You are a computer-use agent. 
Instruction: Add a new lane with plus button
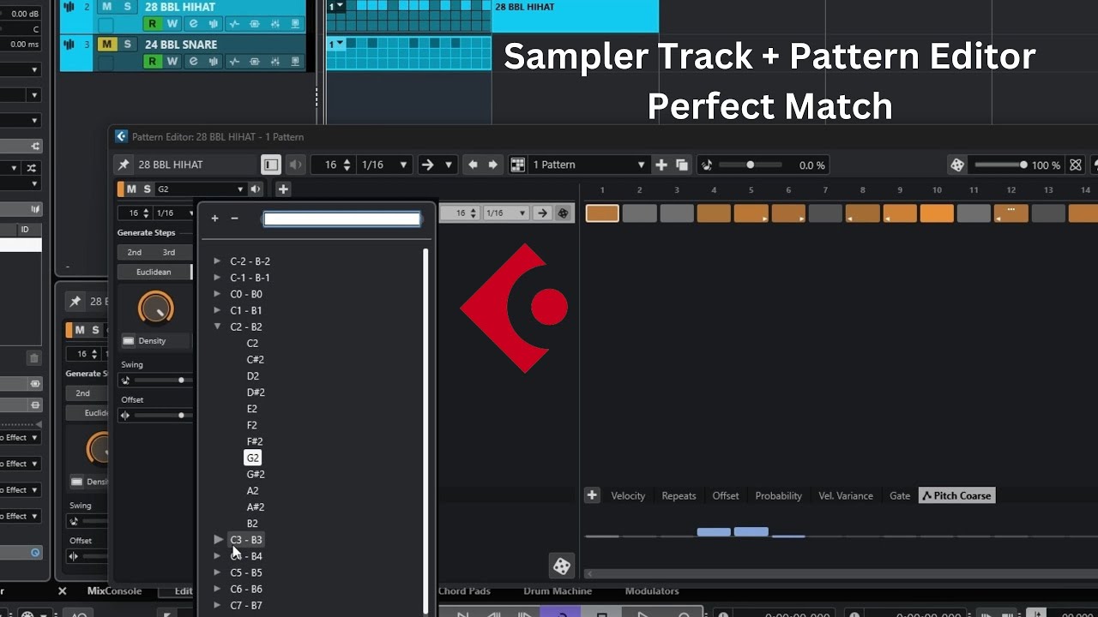[x=283, y=189]
